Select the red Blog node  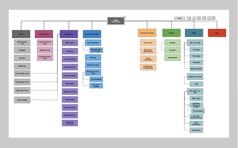[x=217, y=33]
